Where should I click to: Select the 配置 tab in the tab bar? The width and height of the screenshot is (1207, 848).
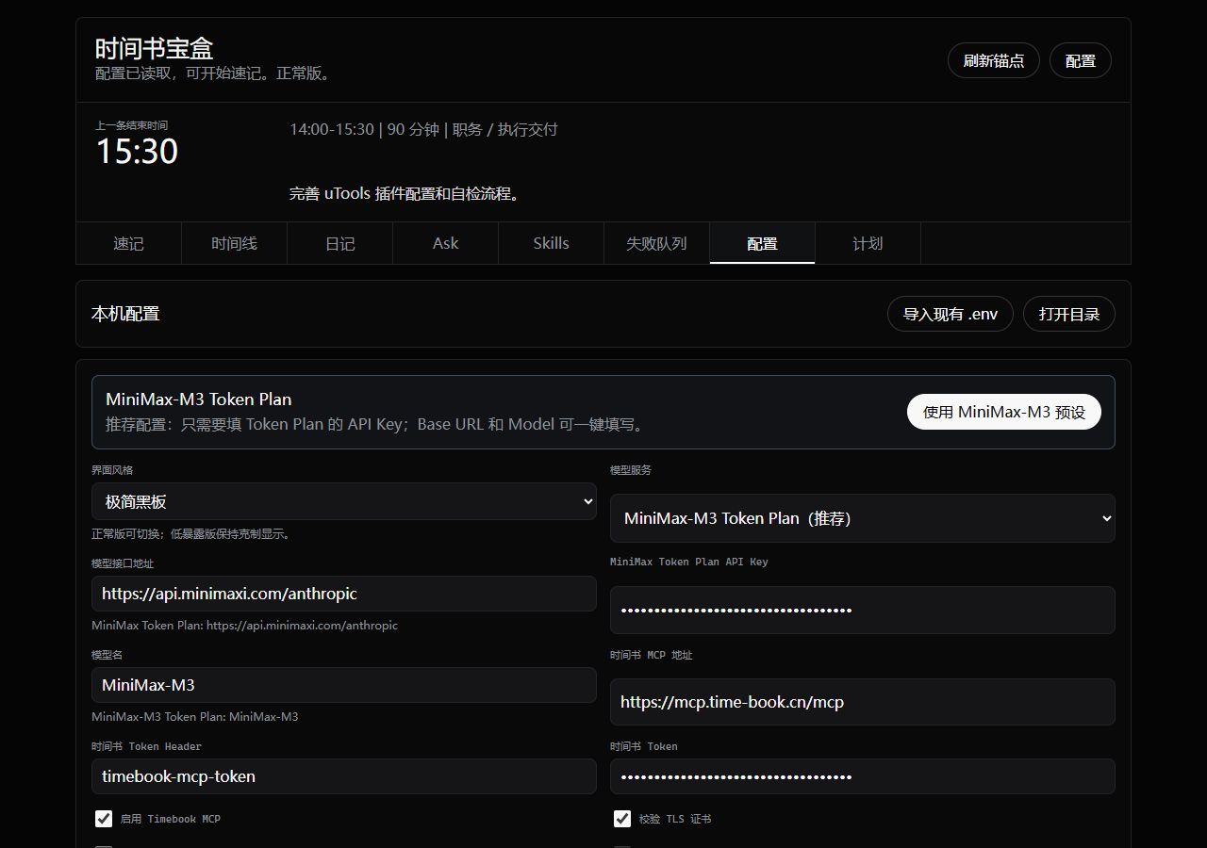click(x=762, y=243)
